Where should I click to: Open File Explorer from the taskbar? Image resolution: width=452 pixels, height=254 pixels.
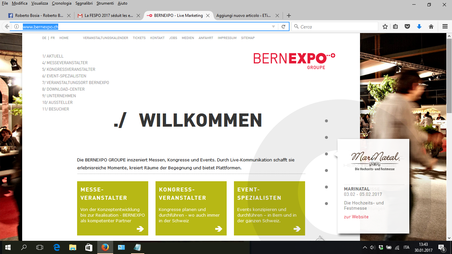tap(73, 247)
